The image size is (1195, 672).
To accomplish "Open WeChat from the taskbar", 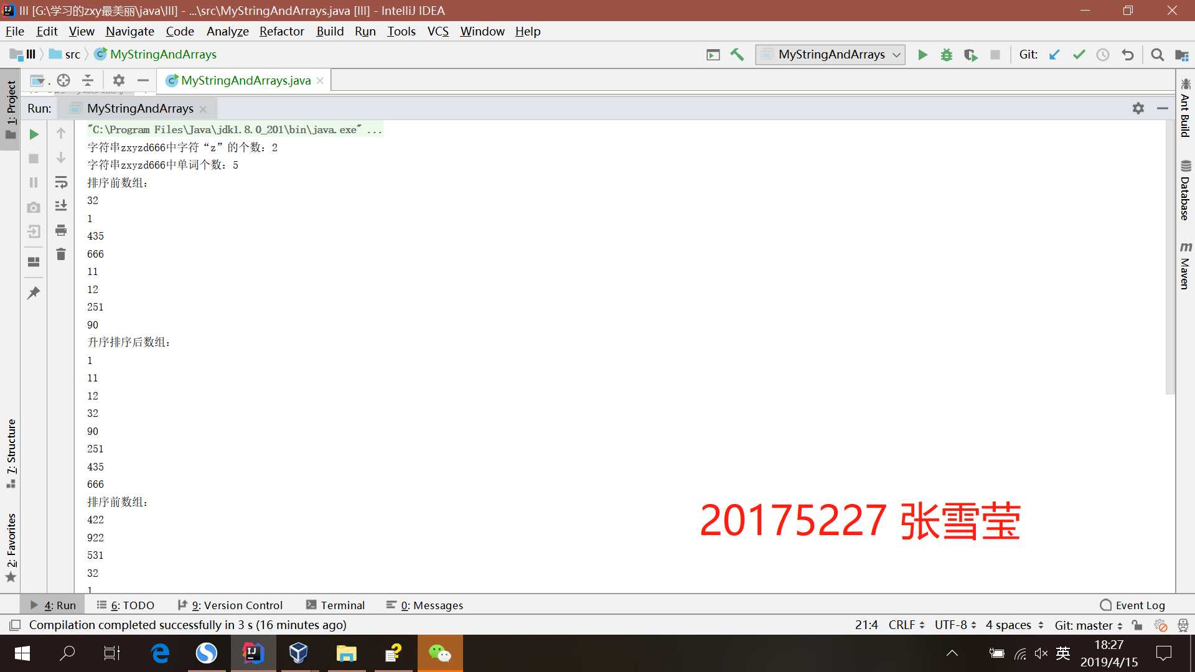I will 440,653.
